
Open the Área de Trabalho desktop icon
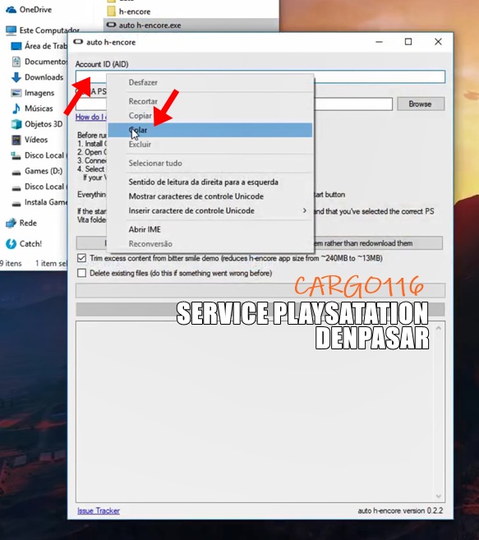pyautogui.click(x=16, y=46)
